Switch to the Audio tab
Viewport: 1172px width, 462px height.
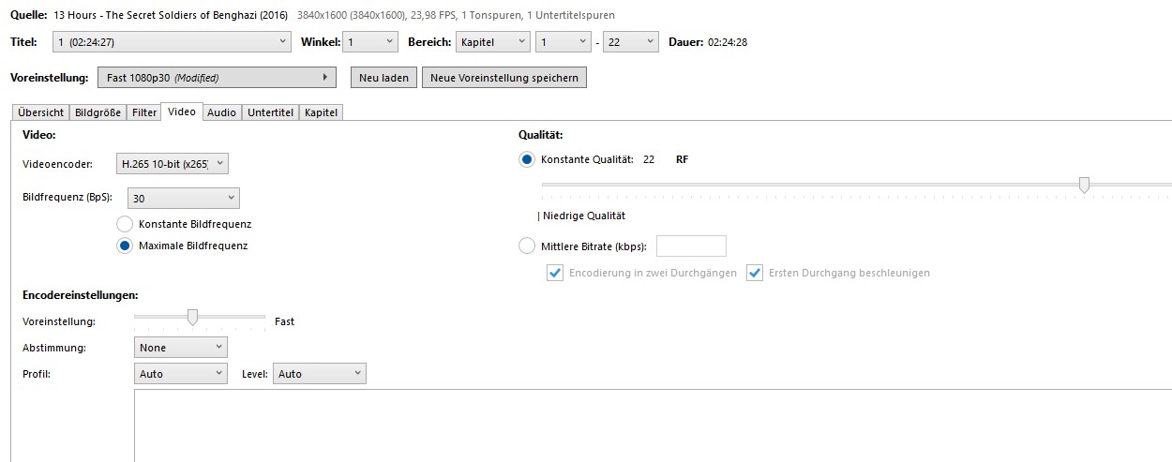221,112
